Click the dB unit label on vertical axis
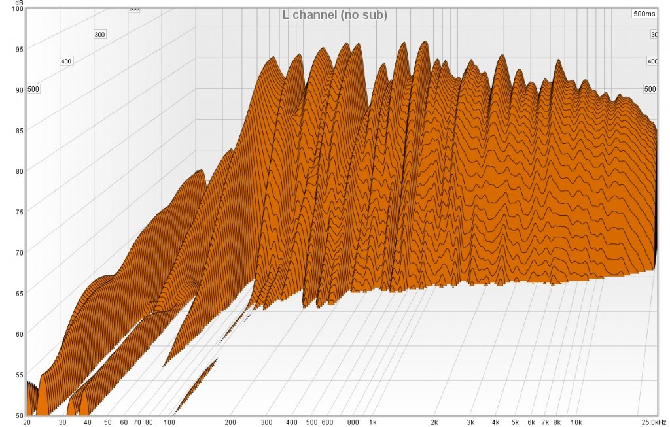 tap(18, 3)
